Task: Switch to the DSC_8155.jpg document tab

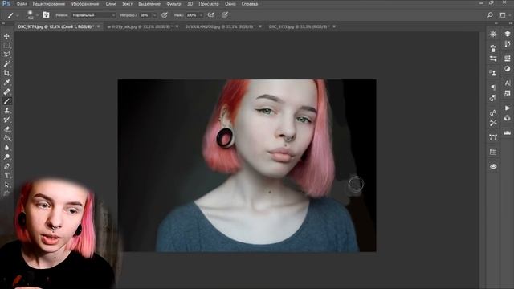Action: pyautogui.click(x=299, y=26)
